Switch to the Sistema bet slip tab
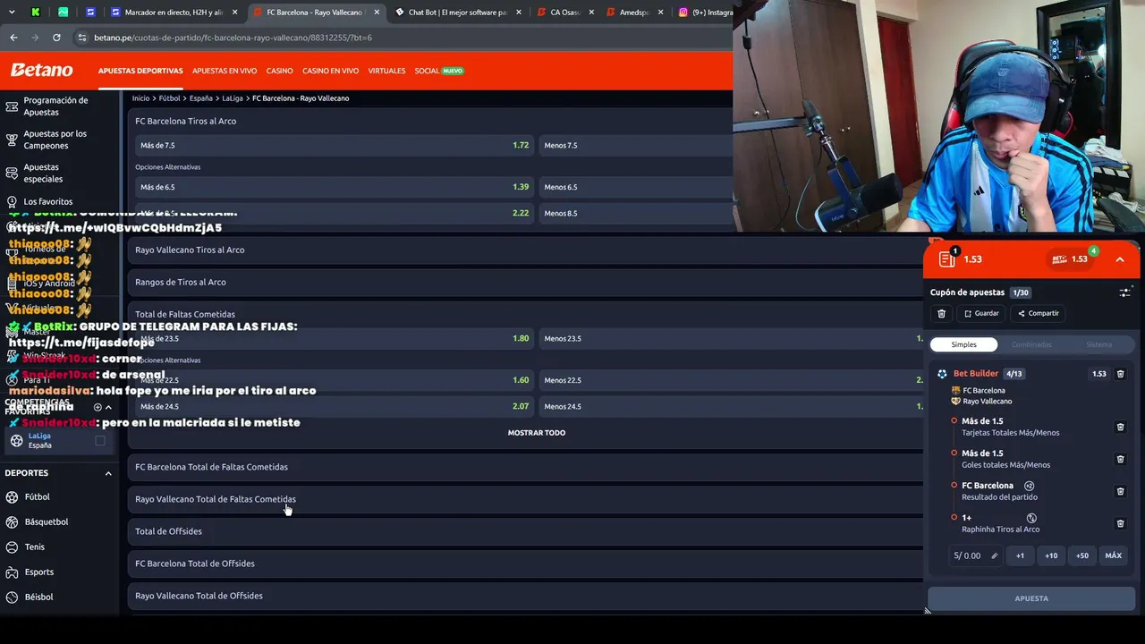Viewport: 1145px width, 644px height. (x=1099, y=344)
